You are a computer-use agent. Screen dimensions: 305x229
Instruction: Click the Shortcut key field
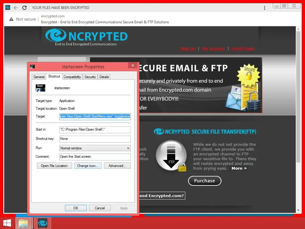click(x=95, y=139)
